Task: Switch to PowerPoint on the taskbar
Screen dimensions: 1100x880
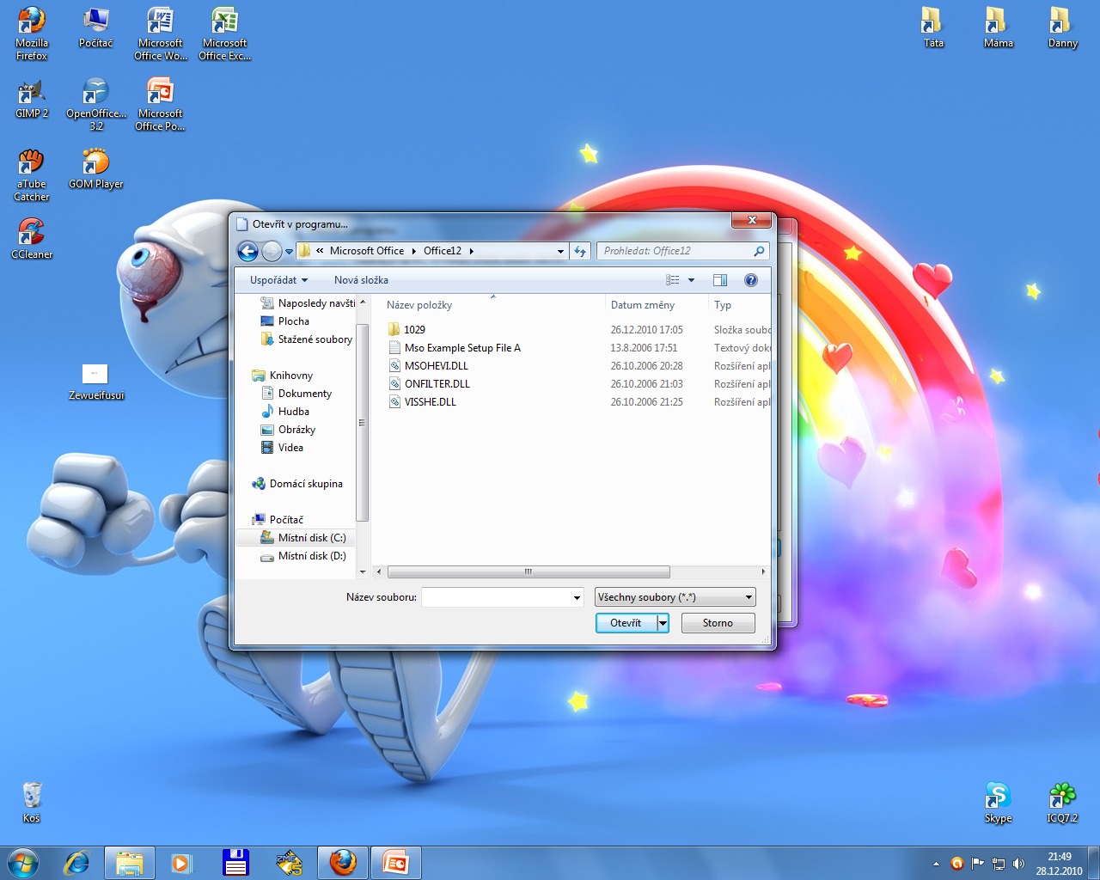Action: point(396,862)
